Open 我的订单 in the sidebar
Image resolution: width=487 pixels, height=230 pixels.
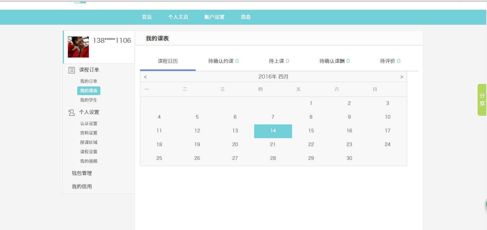(x=89, y=81)
